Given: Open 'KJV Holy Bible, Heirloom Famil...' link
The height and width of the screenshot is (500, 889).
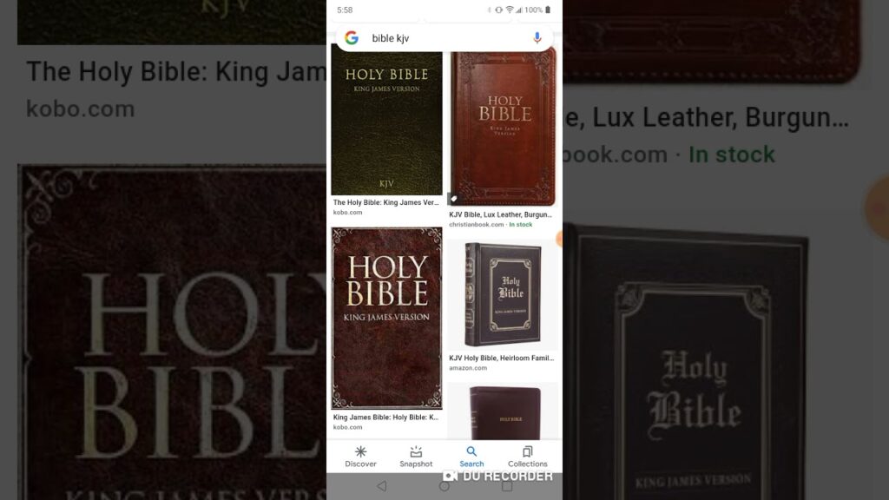Looking at the screenshot, I should 501,359.
